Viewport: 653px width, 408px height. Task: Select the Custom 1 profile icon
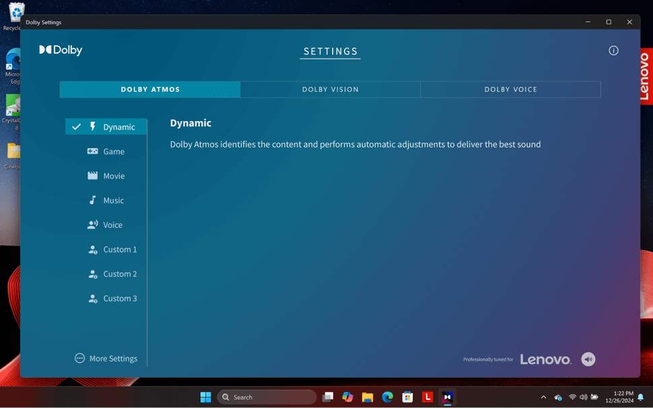92,249
